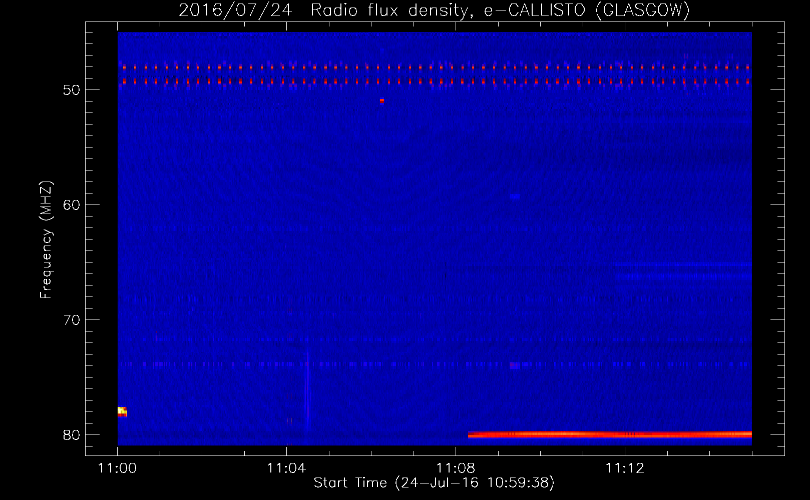Click the plot title 'Radio flux density, e-CALLISTO (GLASGOW)'
This screenshot has width=810, height=500.
coord(500,10)
